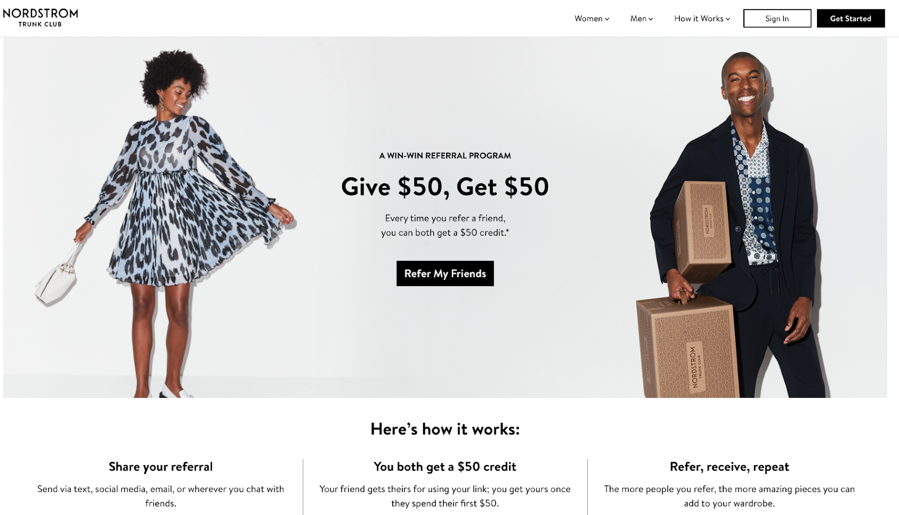Open the Men menu
Image resolution: width=899 pixels, height=515 pixels.
click(x=641, y=19)
